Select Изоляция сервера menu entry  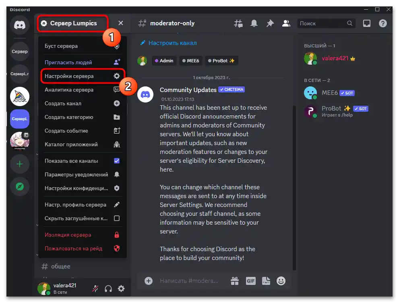pos(82,235)
